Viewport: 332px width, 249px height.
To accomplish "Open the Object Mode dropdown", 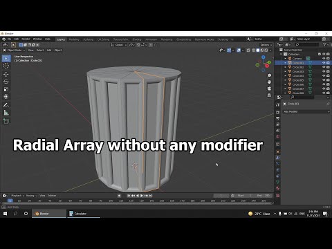I will tap(14, 50).
